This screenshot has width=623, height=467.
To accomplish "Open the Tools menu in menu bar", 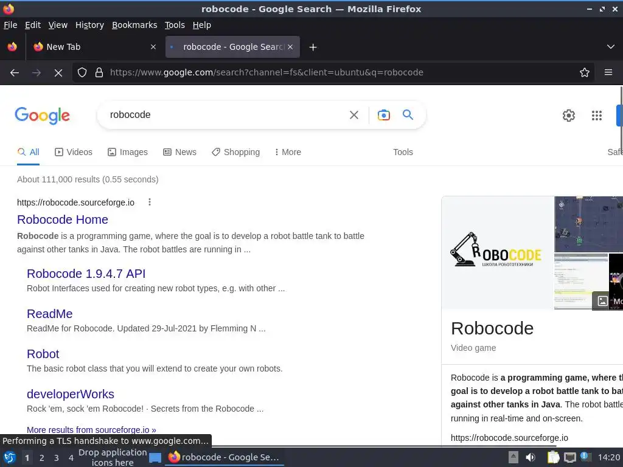I will click(175, 25).
